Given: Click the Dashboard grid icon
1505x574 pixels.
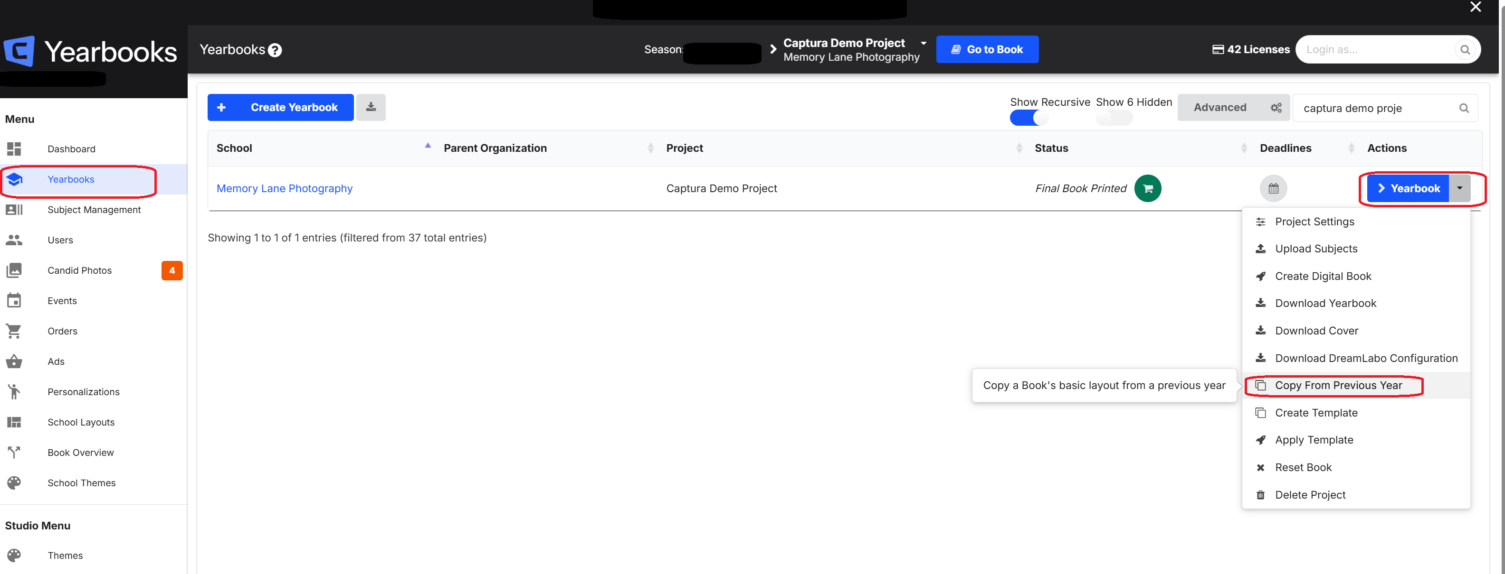Looking at the screenshot, I should pyautogui.click(x=14, y=149).
